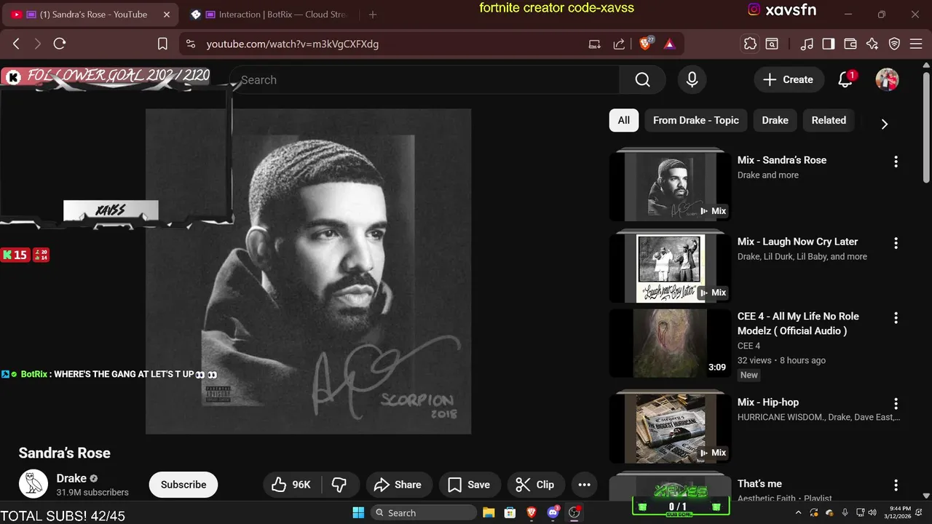Click the "That's me" playlist title
The image size is (932, 524).
coord(759,483)
